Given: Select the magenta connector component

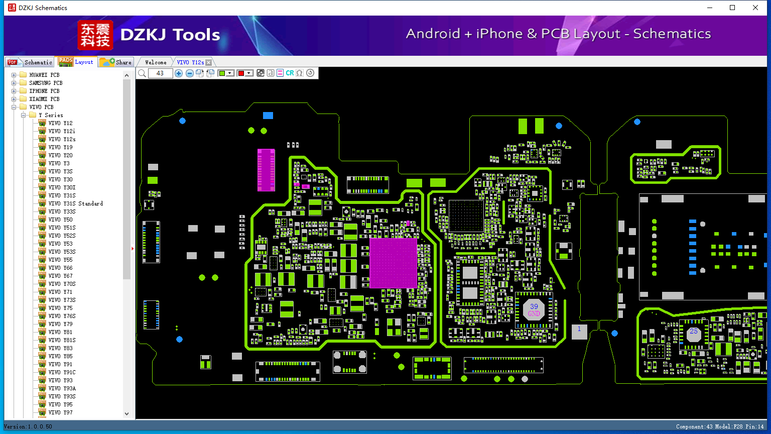Looking at the screenshot, I should tap(266, 170).
